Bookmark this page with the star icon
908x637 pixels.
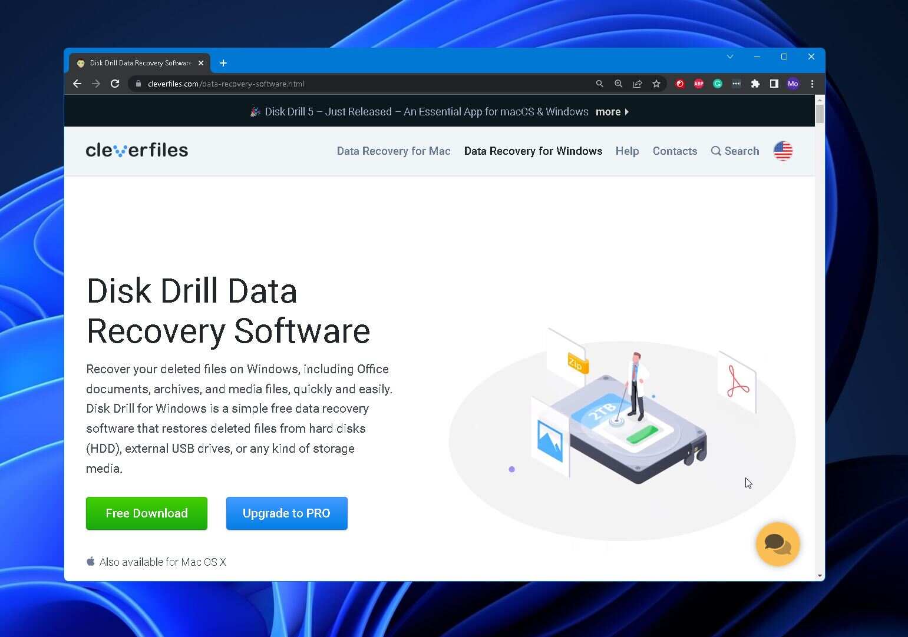pyautogui.click(x=656, y=84)
